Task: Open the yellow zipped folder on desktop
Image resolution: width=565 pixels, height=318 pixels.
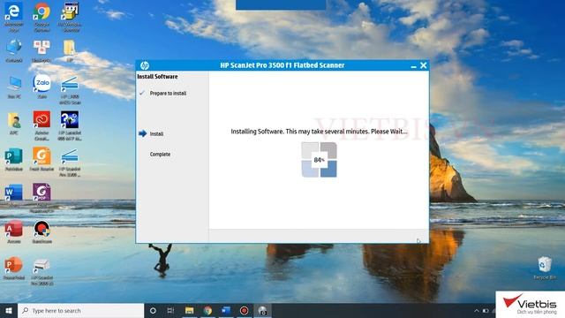Action: click(x=69, y=49)
